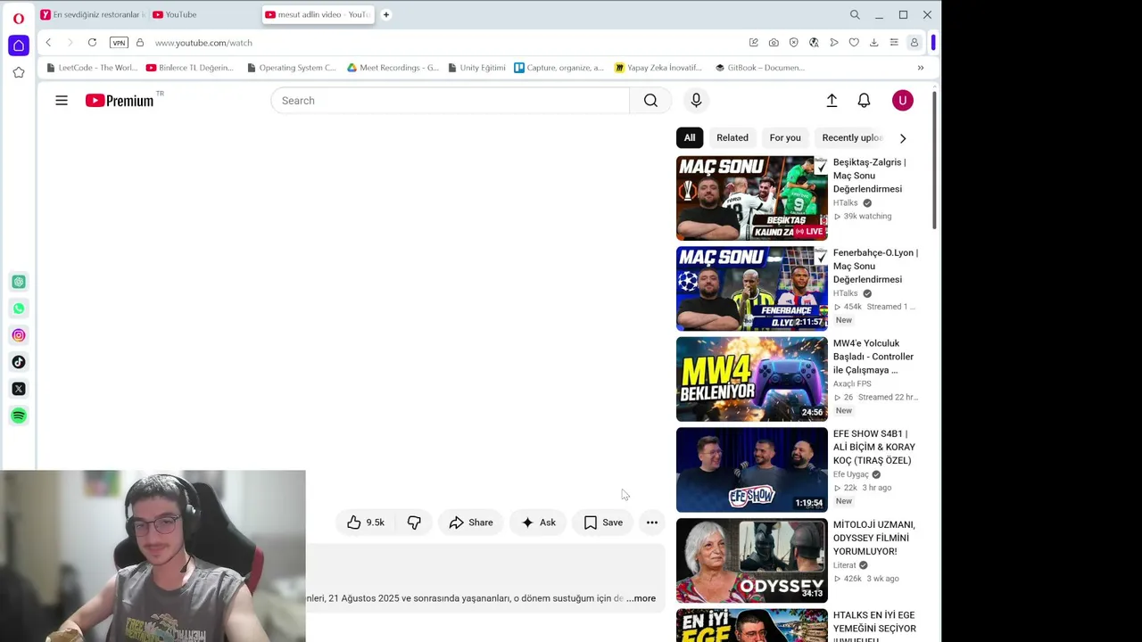Click the Share button
1142x642 pixels.
tap(471, 523)
